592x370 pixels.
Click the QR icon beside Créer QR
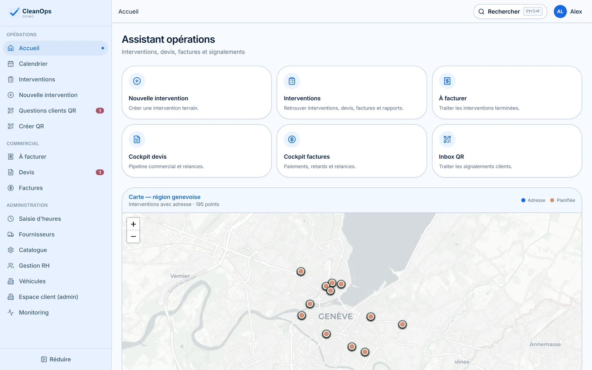point(11,126)
